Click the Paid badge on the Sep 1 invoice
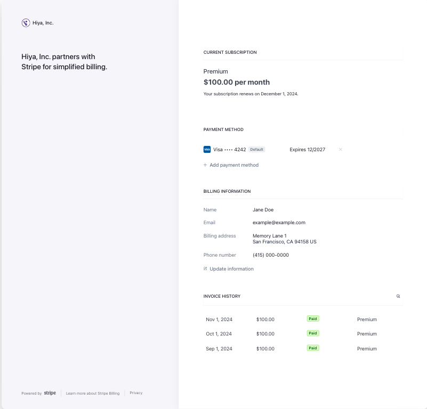This screenshot has width=427, height=409. tap(313, 348)
